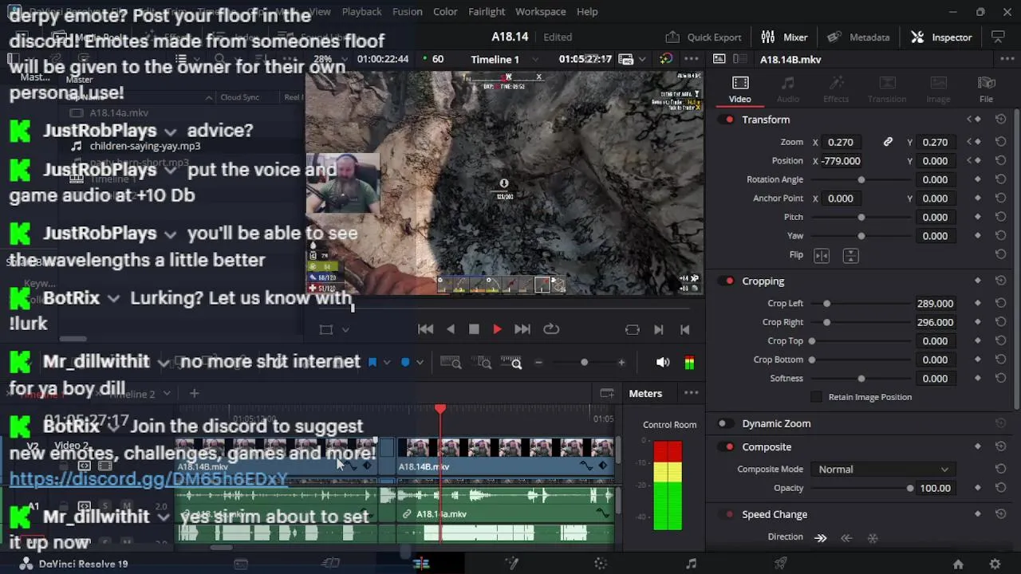Open the Mixer panel

click(785, 37)
